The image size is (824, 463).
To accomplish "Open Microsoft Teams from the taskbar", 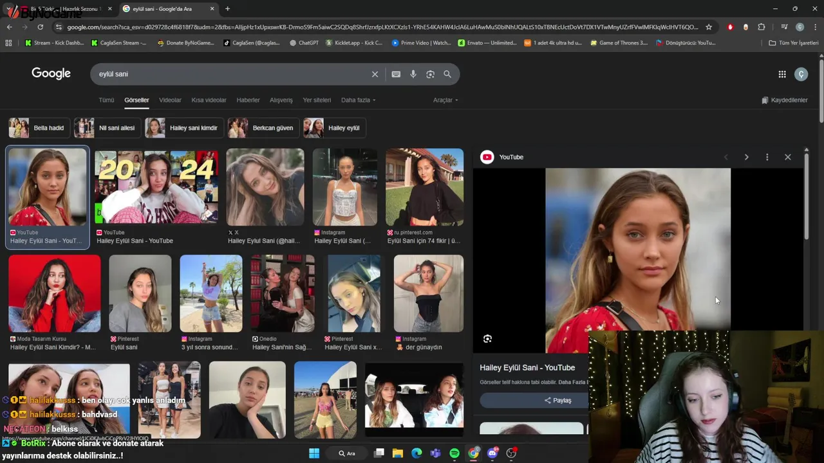I will pos(436,453).
